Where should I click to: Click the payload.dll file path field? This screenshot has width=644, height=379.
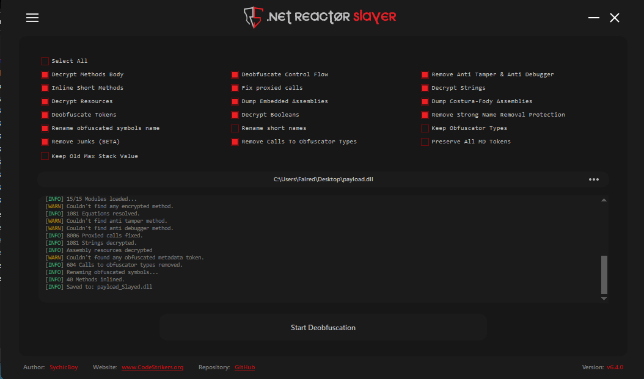coord(324,179)
